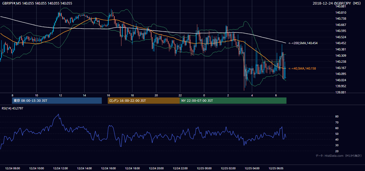
Task: Click price axis label 140.095
Action: pos(341,74)
